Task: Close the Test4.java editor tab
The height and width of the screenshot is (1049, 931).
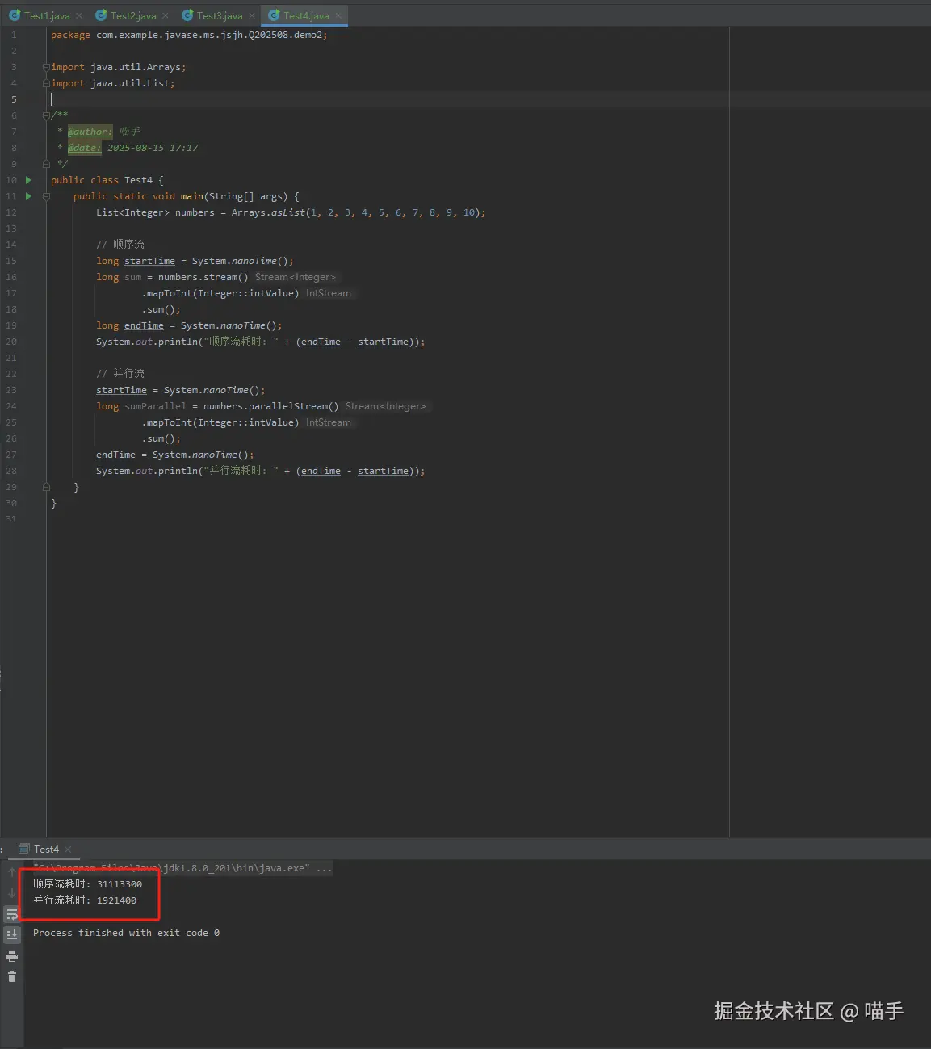Action: coord(338,15)
